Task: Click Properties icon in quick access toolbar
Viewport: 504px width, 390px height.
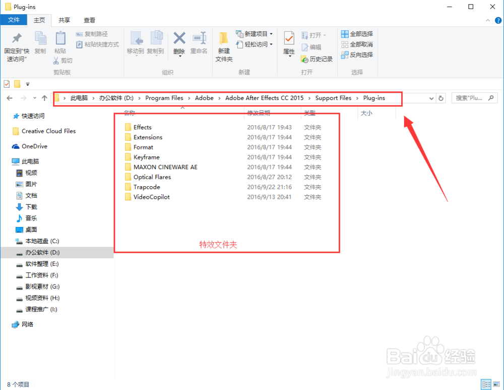Action: (7, 84)
